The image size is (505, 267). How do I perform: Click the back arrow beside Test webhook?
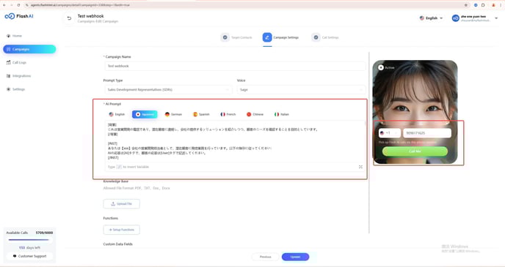tap(69, 18)
